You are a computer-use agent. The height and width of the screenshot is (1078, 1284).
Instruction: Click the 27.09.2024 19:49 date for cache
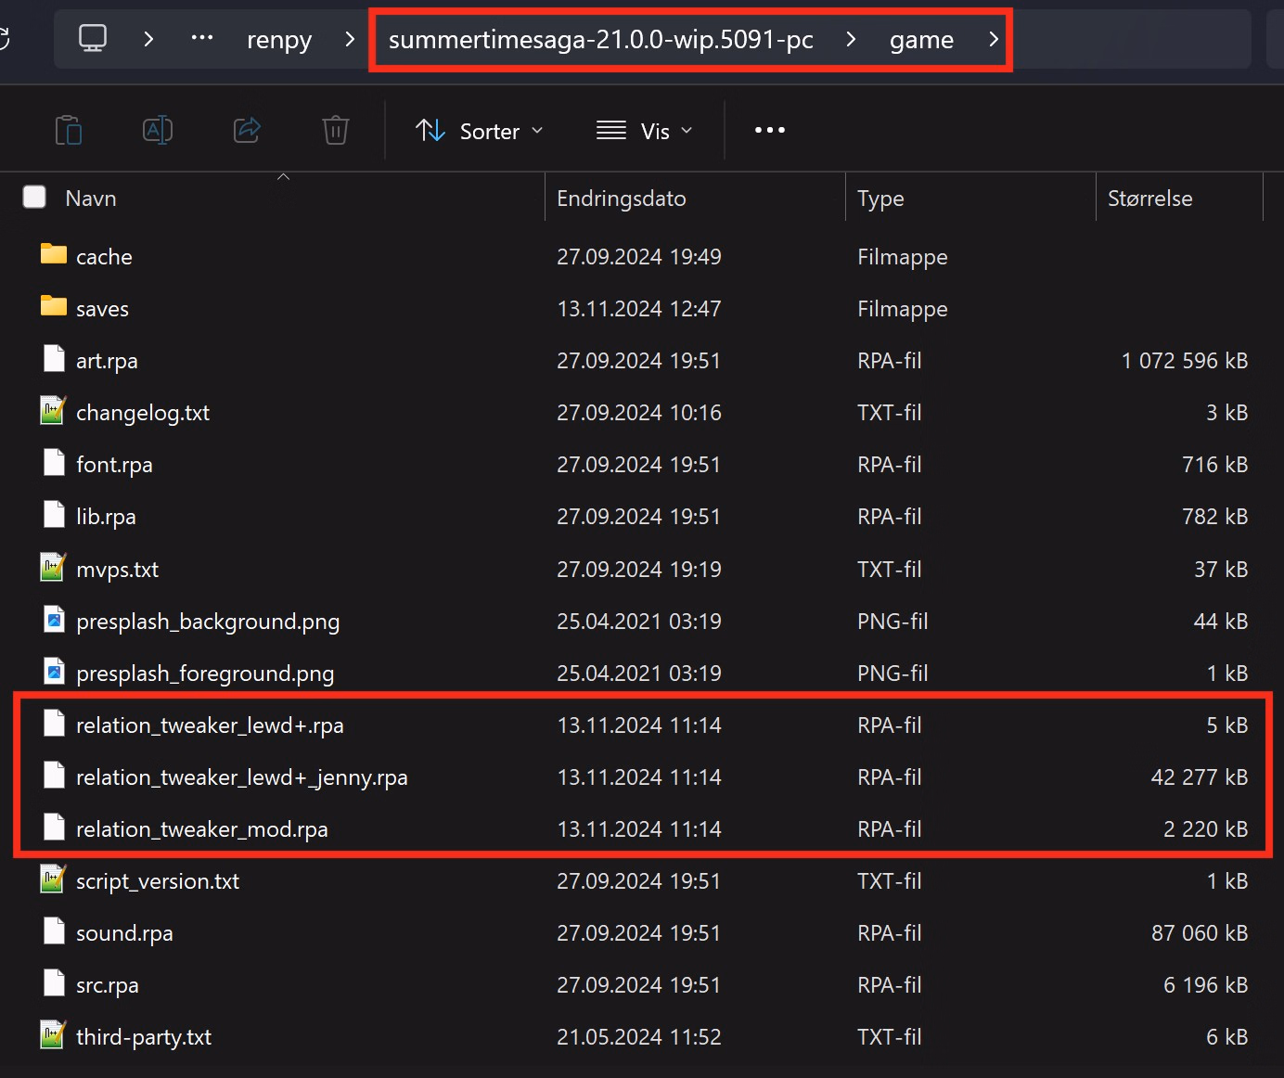639,257
